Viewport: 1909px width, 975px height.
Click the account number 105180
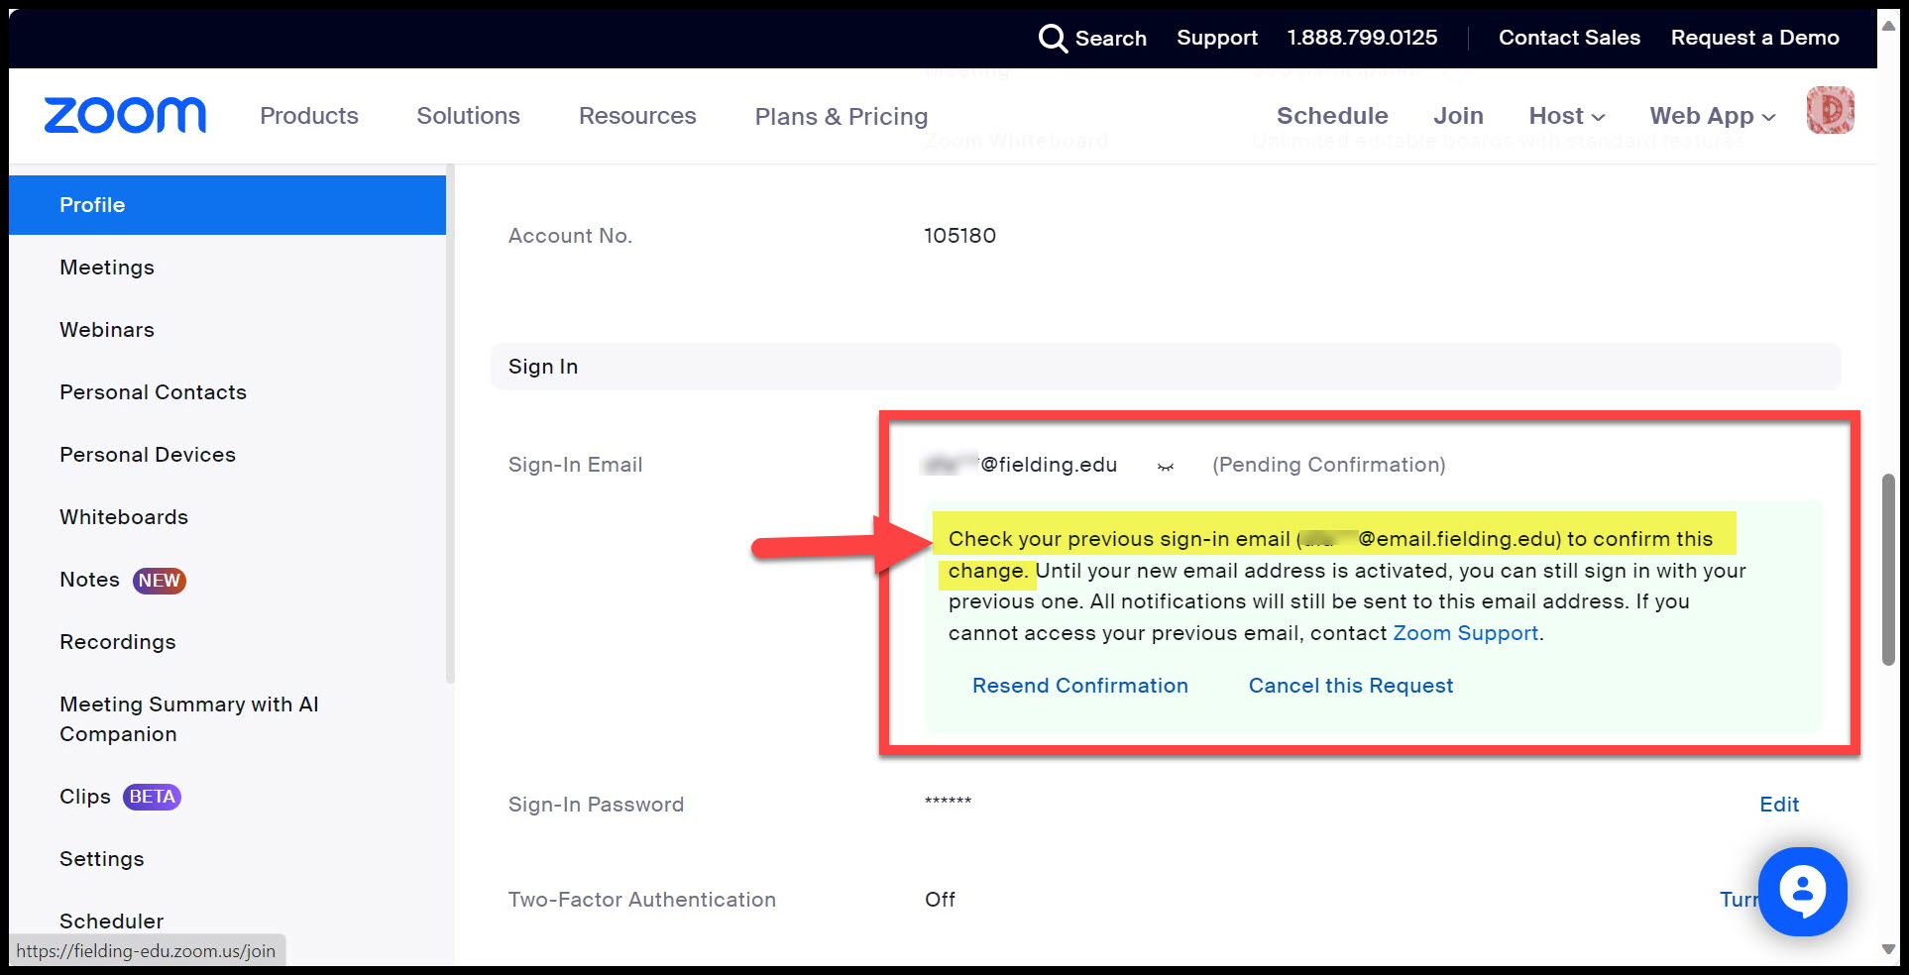coord(959,236)
